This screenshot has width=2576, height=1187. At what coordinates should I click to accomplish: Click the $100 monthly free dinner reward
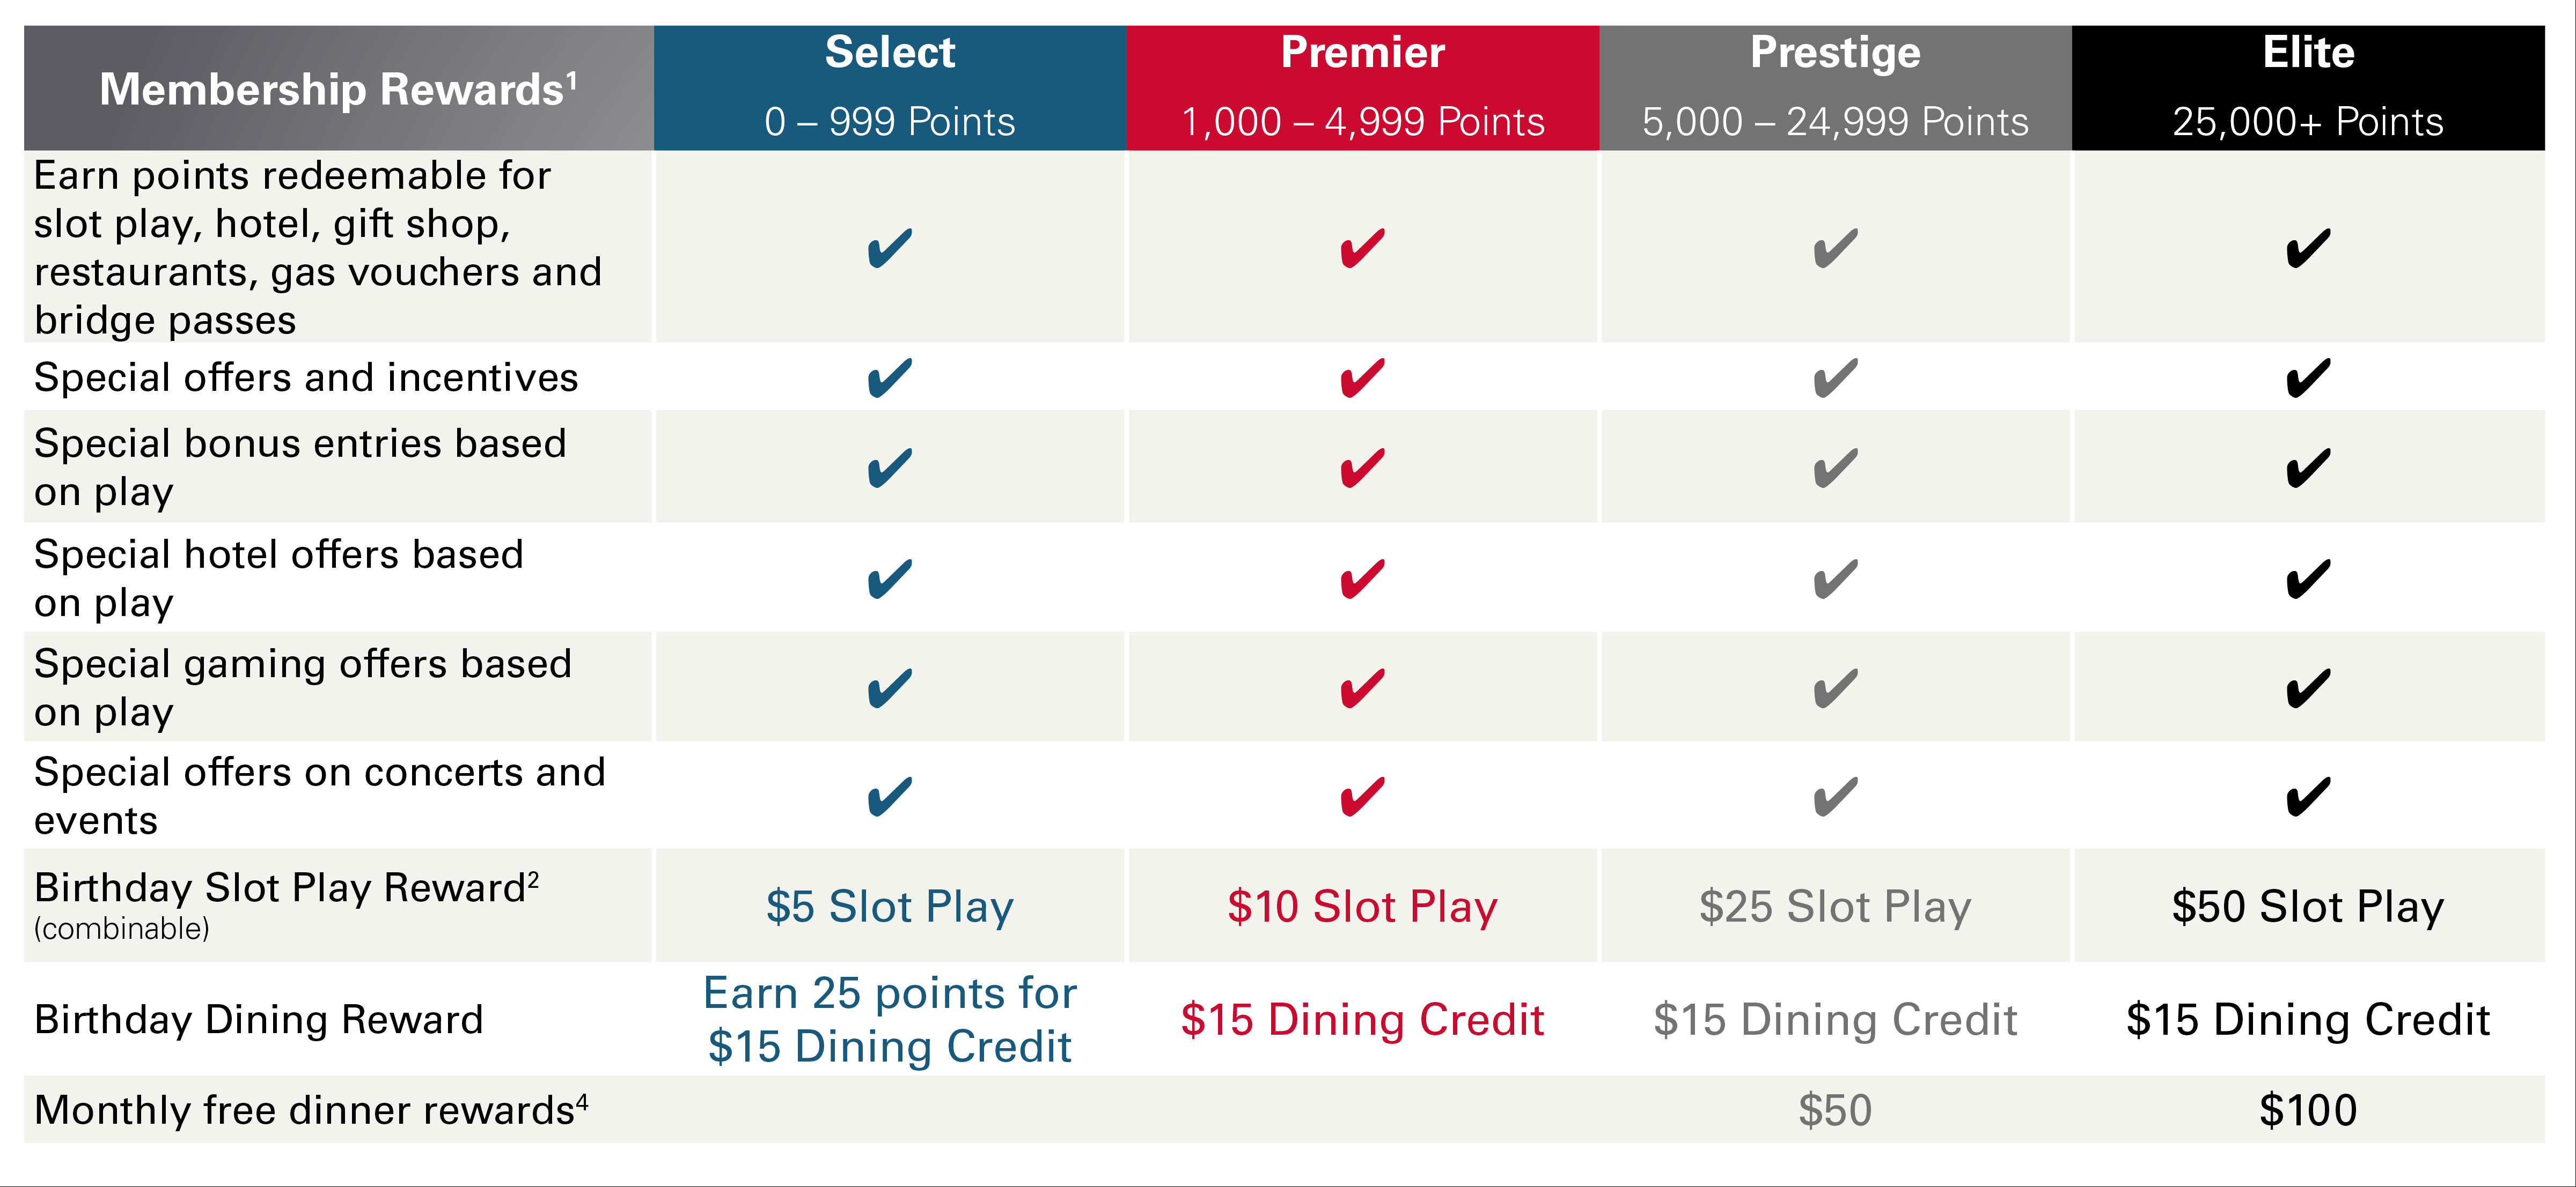coord(2308,1110)
